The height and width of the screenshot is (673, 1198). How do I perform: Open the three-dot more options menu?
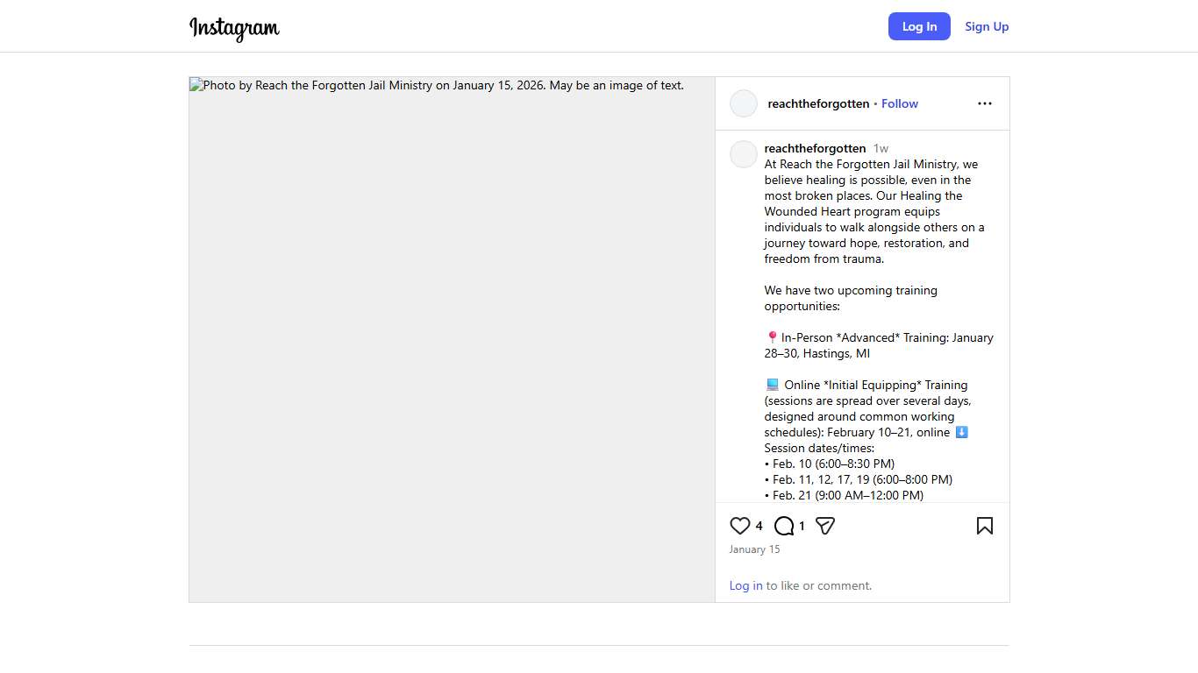[x=984, y=103]
